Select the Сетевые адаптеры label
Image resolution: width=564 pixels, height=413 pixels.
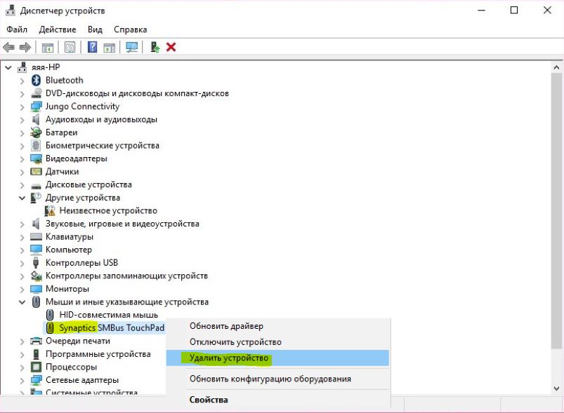click(x=82, y=380)
